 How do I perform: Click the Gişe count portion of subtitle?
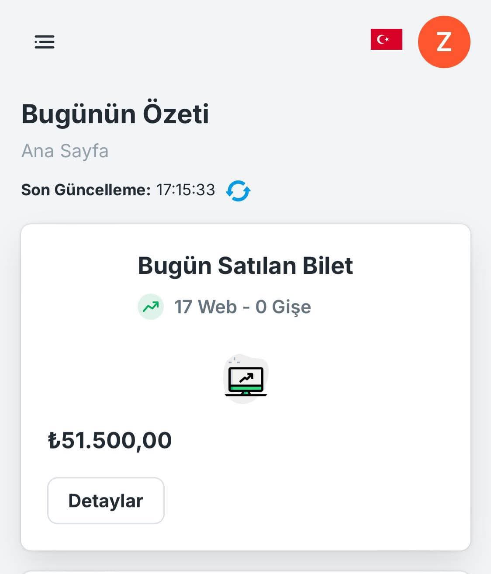[x=283, y=307]
